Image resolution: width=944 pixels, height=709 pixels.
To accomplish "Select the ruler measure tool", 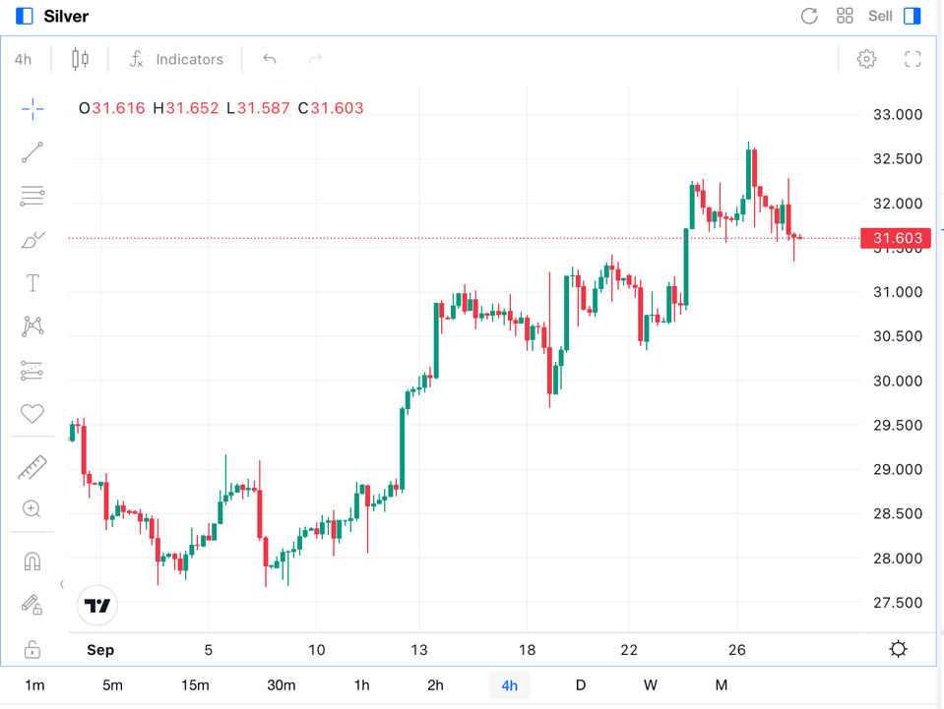I will click(x=32, y=467).
